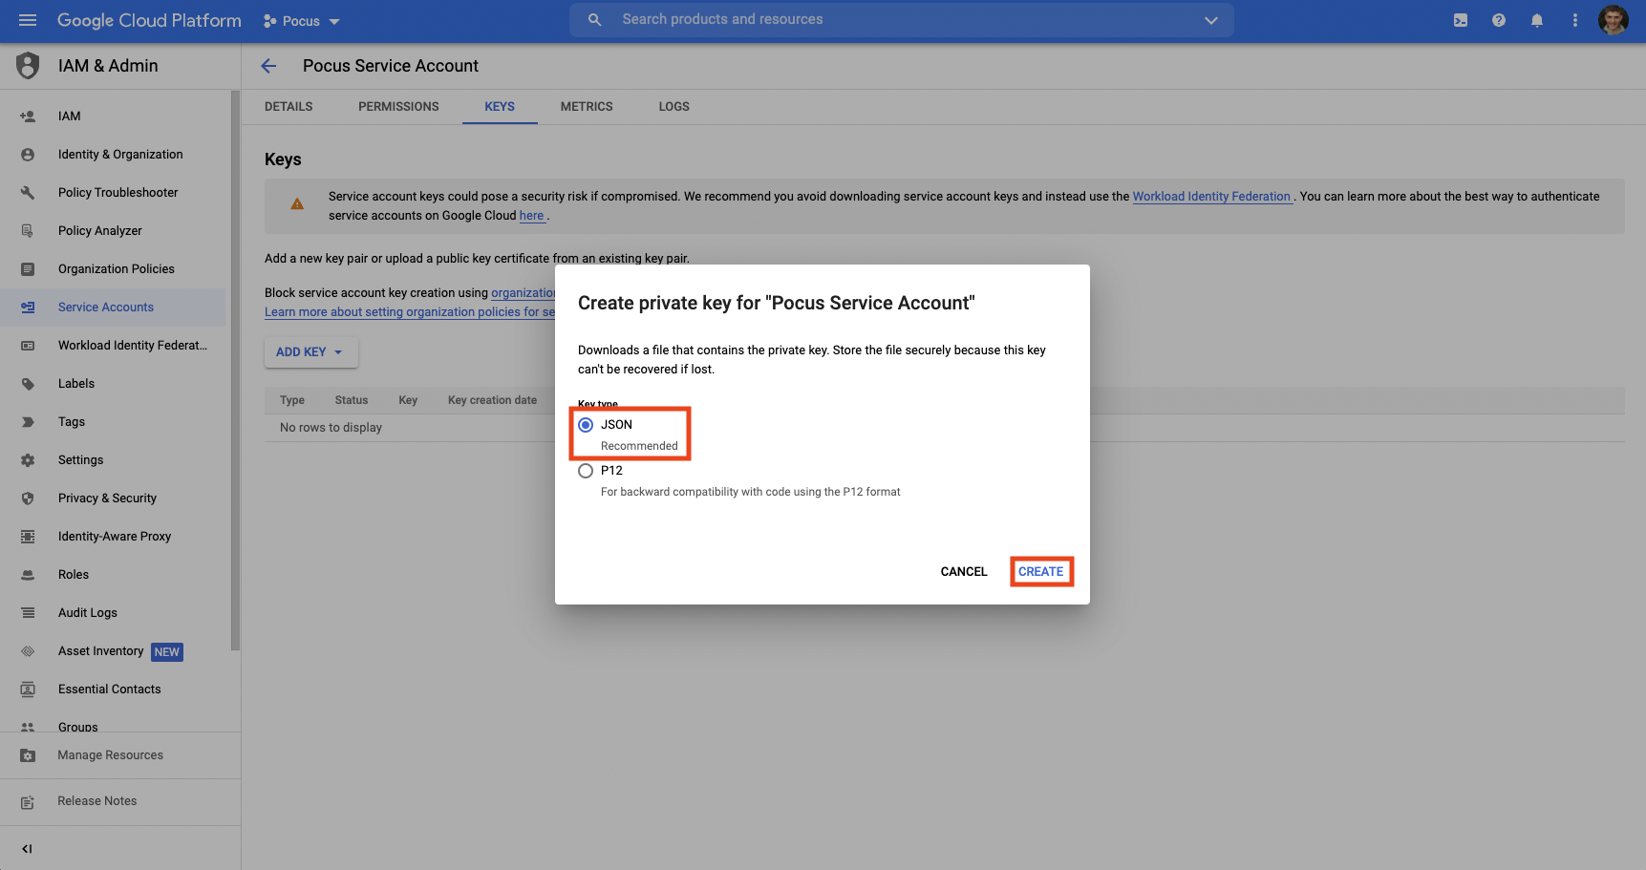Go back using the left arrow

coord(268,66)
